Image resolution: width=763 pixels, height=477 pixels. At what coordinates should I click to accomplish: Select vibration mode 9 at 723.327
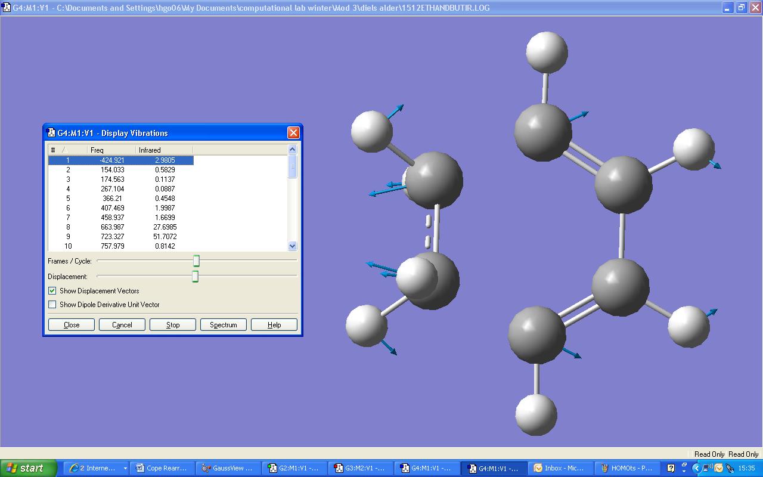(x=112, y=237)
